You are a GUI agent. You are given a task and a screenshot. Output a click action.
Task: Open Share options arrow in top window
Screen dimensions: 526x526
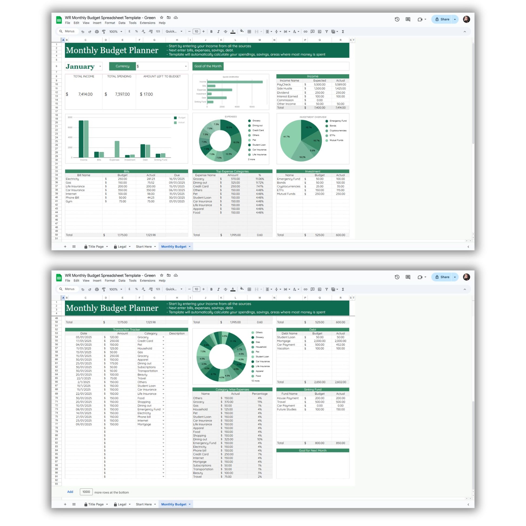point(455,19)
